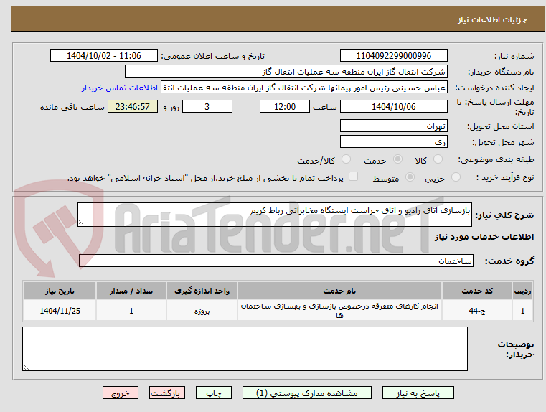Click the resize grip of شرح کلی نیاز textarea
Image resolution: width=546 pixels, height=412 pixels.
coord(81,223)
